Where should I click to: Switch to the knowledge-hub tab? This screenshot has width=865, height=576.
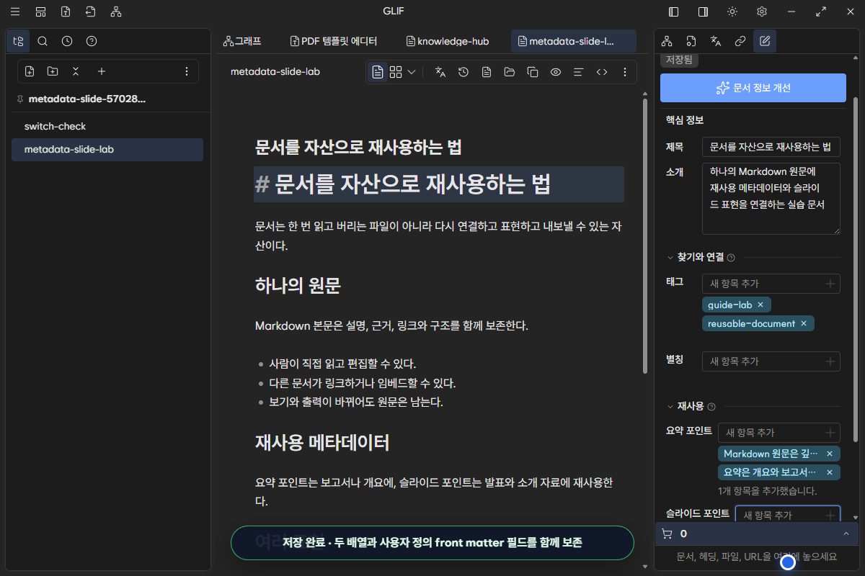(448, 41)
